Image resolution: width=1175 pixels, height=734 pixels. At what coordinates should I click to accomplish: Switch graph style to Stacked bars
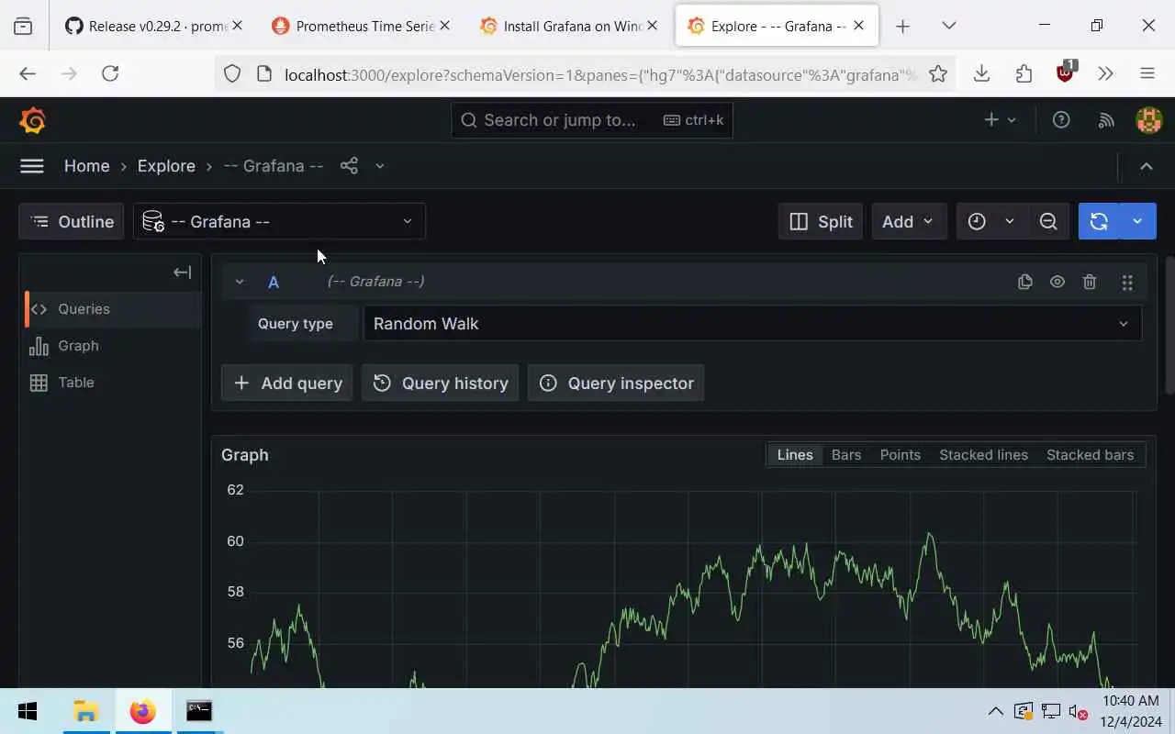1090,455
